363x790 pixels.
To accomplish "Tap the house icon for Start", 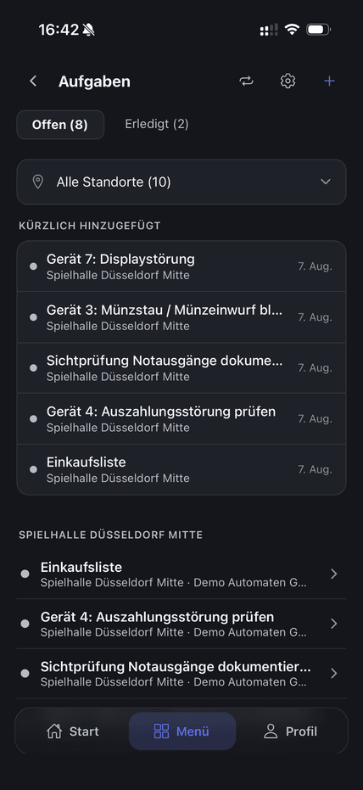I will tap(54, 731).
